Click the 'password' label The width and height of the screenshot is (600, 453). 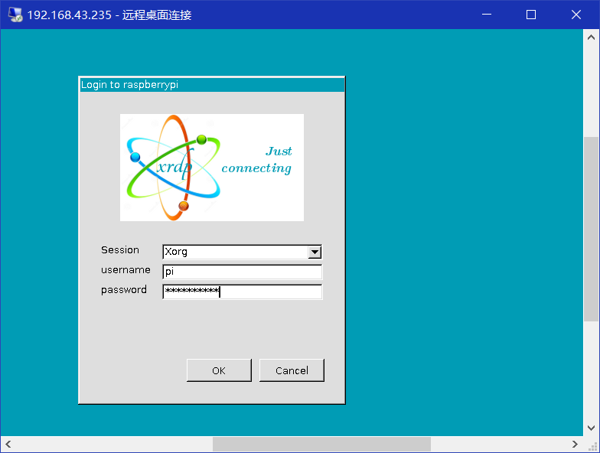[x=124, y=290]
